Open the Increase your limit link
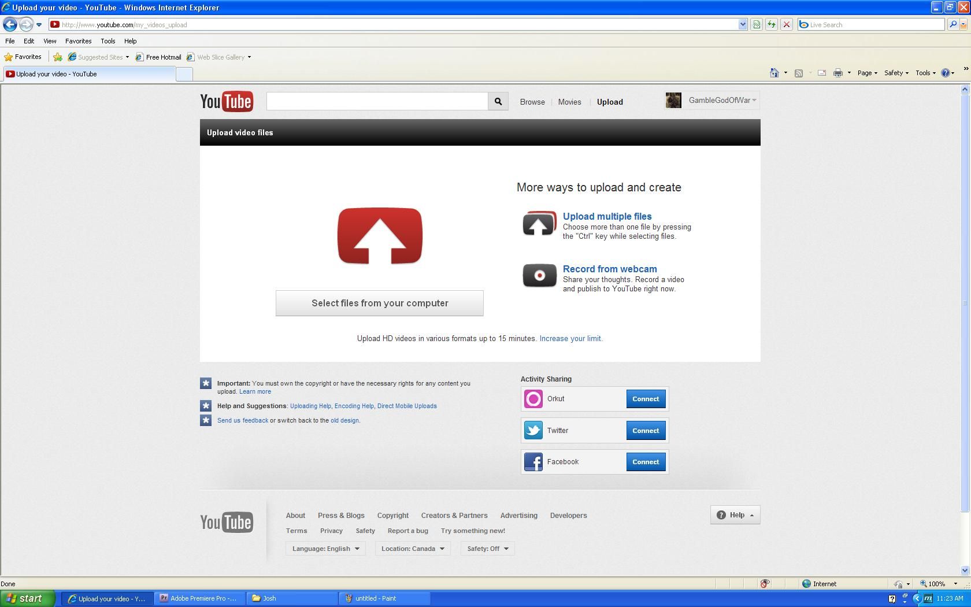The image size is (971, 607). [x=570, y=338]
